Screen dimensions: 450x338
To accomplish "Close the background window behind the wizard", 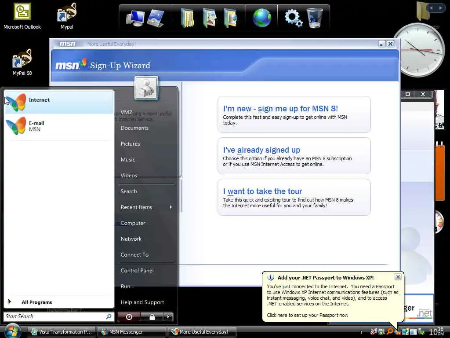I will (x=423, y=94).
